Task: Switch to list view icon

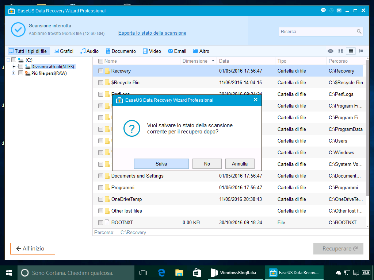Action: (351, 51)
